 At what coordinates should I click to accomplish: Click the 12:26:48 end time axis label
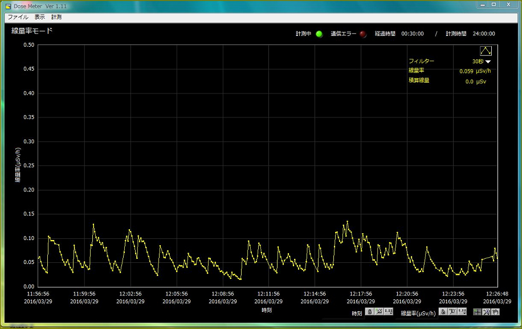[x=497, y=294]
